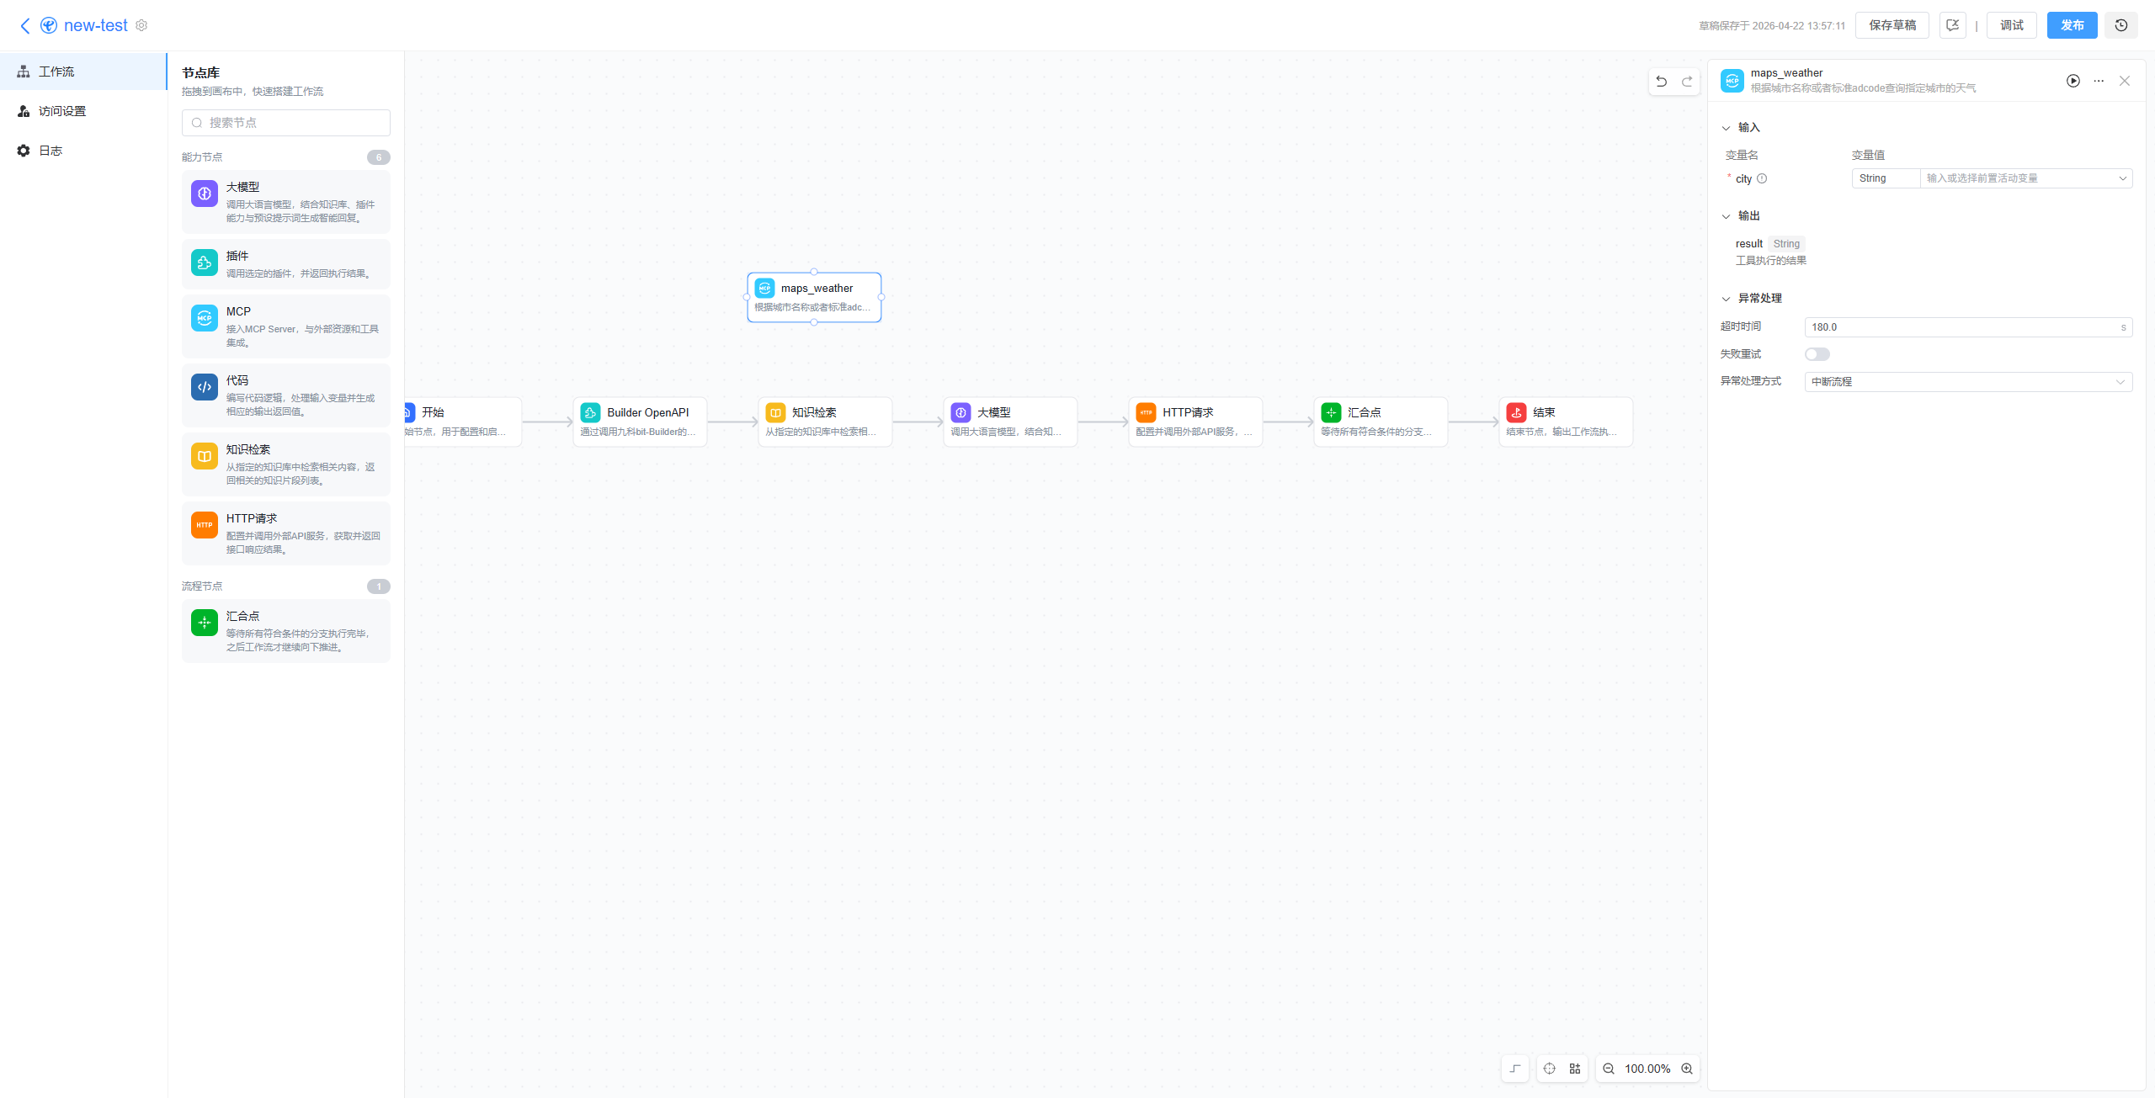Run the maps_weather node play icon
This screenshot has width=2155, height=1098.
point(2073,81)
